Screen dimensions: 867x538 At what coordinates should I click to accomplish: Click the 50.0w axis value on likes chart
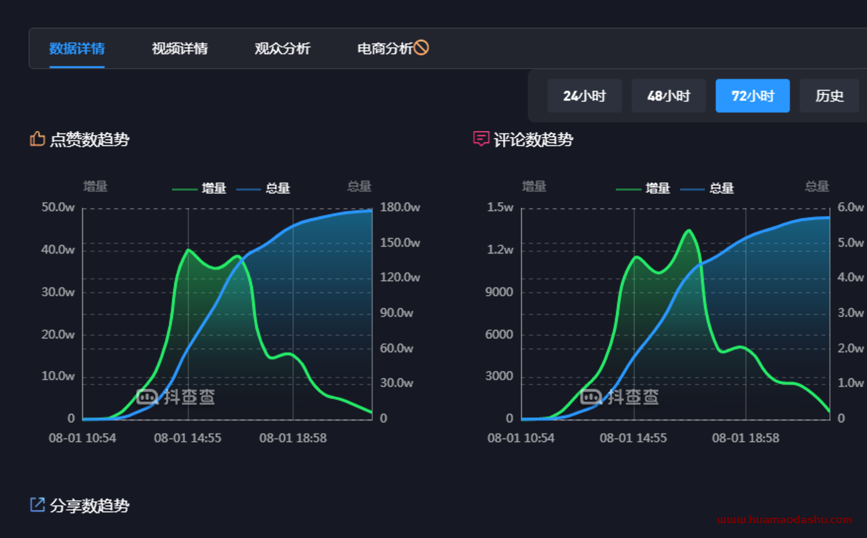(x=58, y=207)
